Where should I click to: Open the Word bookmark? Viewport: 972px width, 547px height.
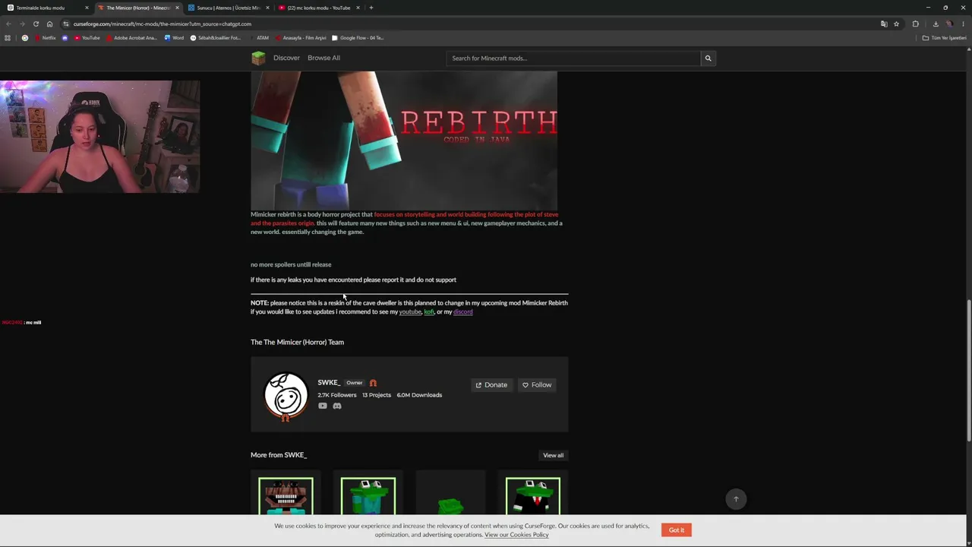click(174, 38)
